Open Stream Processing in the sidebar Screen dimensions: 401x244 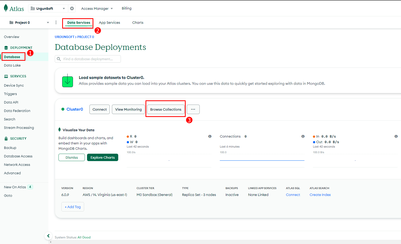coord(19,128)
